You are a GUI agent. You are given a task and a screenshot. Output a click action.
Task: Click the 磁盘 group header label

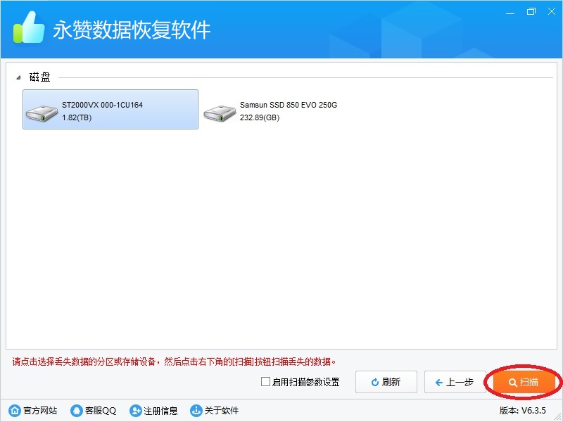tap(40, 77)
